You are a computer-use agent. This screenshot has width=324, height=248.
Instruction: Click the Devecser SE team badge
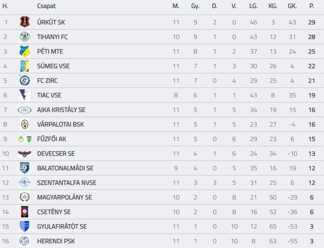24,154
